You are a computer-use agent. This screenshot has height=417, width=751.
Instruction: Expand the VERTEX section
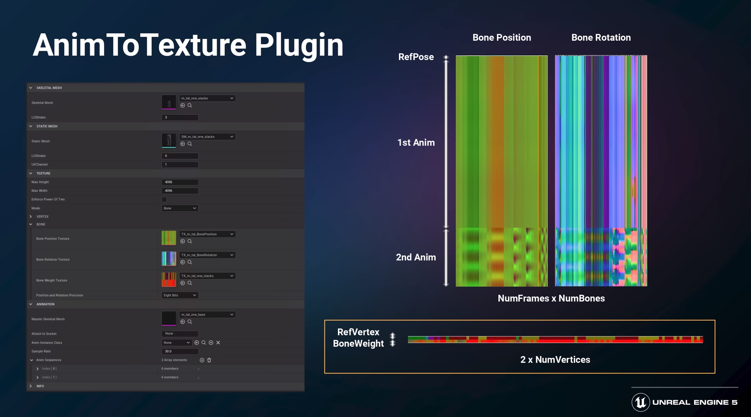[31, 217]
